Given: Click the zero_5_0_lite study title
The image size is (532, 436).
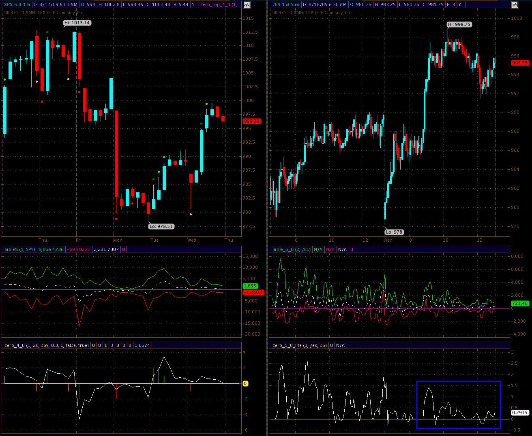Looking at the screenshot, I should point(300,345).
